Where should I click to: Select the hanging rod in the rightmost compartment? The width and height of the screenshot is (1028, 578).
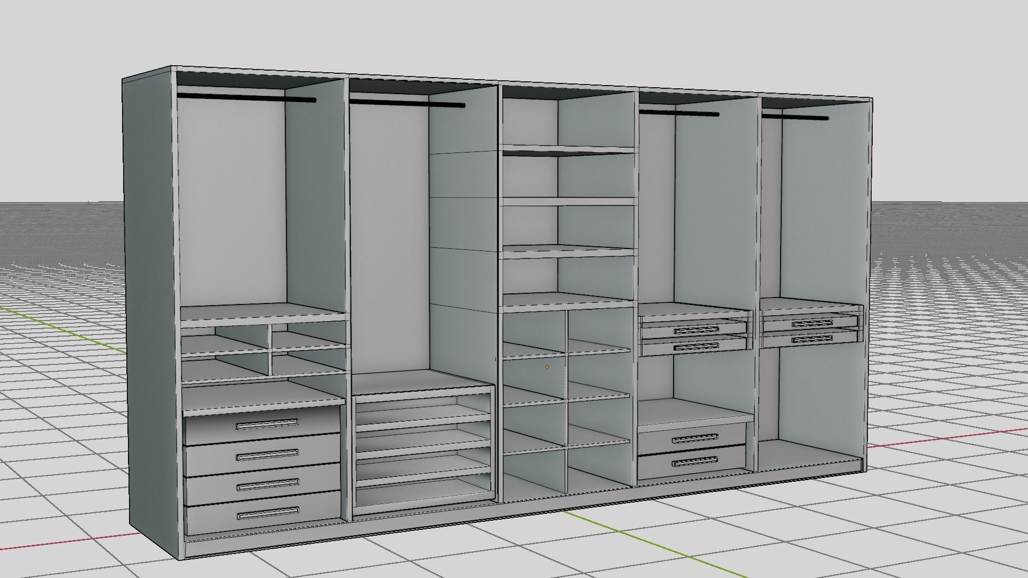[x=795, y=116]
